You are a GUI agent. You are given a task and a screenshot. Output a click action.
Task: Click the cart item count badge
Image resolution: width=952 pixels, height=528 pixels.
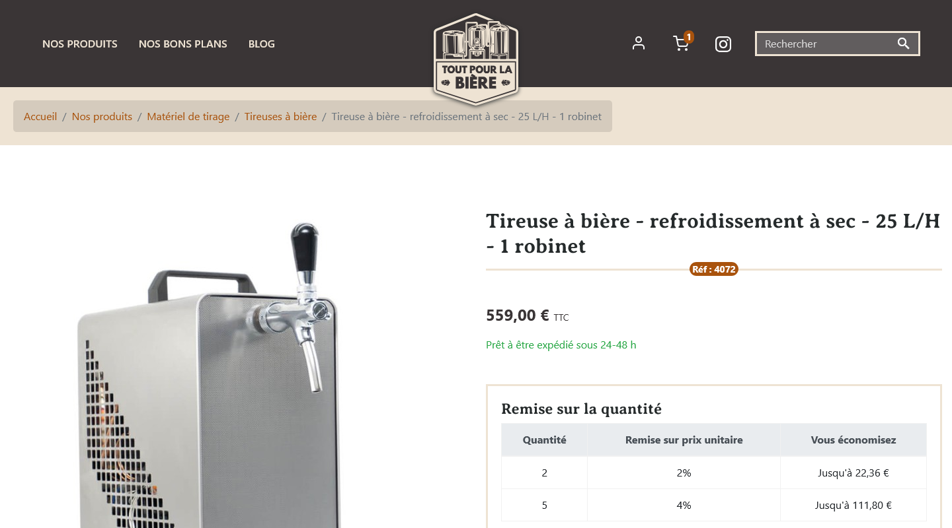point(689,37)
